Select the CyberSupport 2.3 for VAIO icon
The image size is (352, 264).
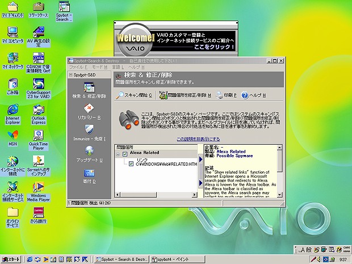(39, 89)
